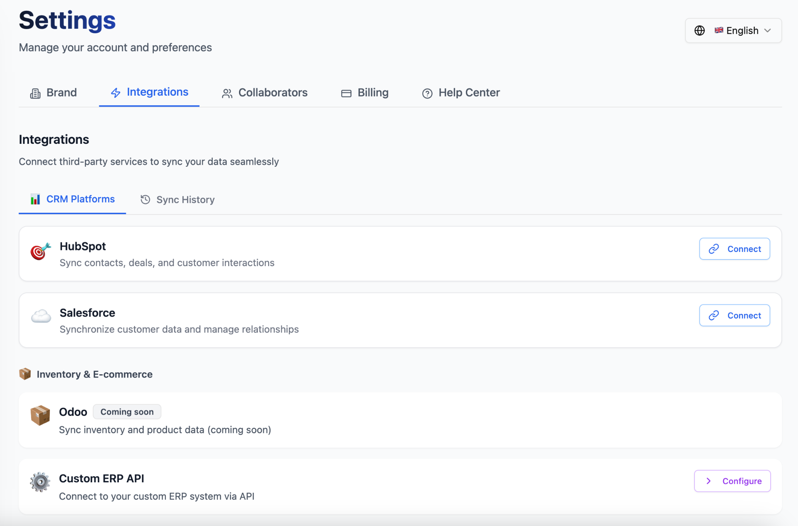Configure the Custom ERP API

point(732,481)
